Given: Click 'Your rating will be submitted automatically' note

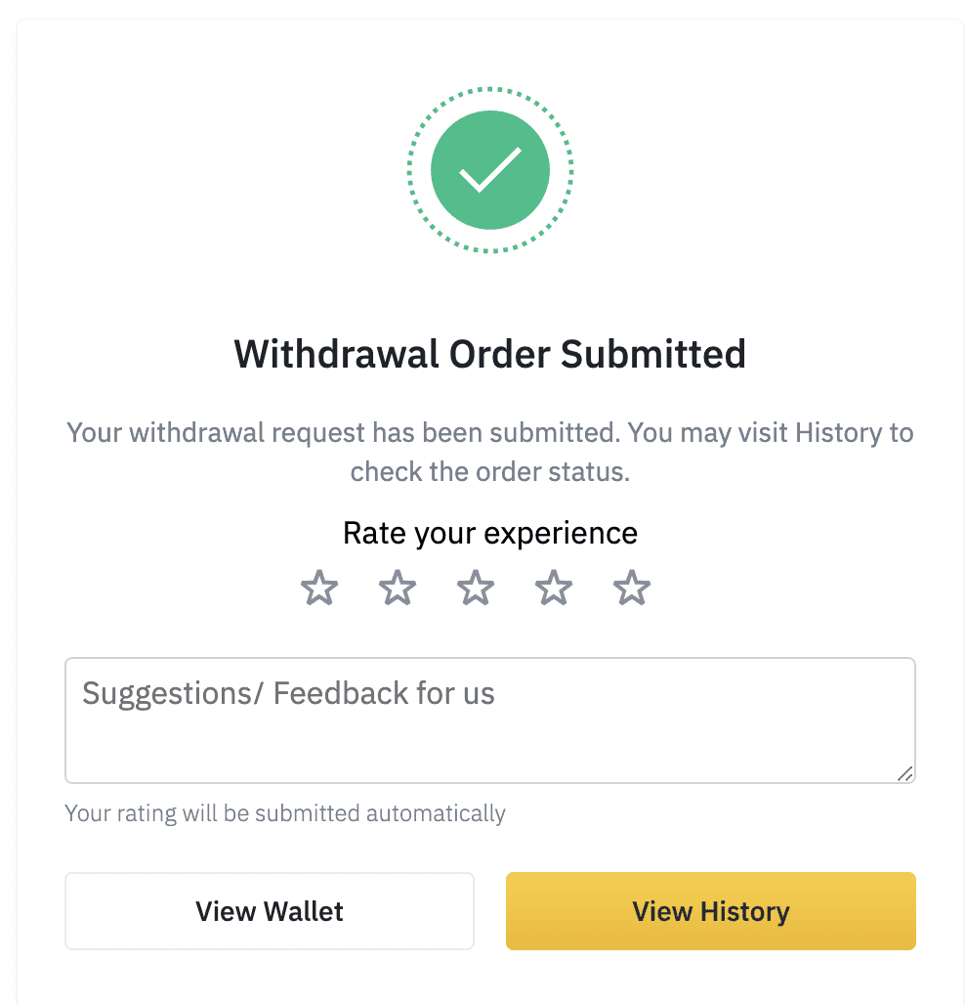Looking at the screenshot, I should click(285, 813).
